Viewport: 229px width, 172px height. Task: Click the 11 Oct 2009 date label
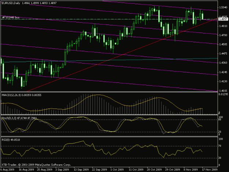(136, 169)
